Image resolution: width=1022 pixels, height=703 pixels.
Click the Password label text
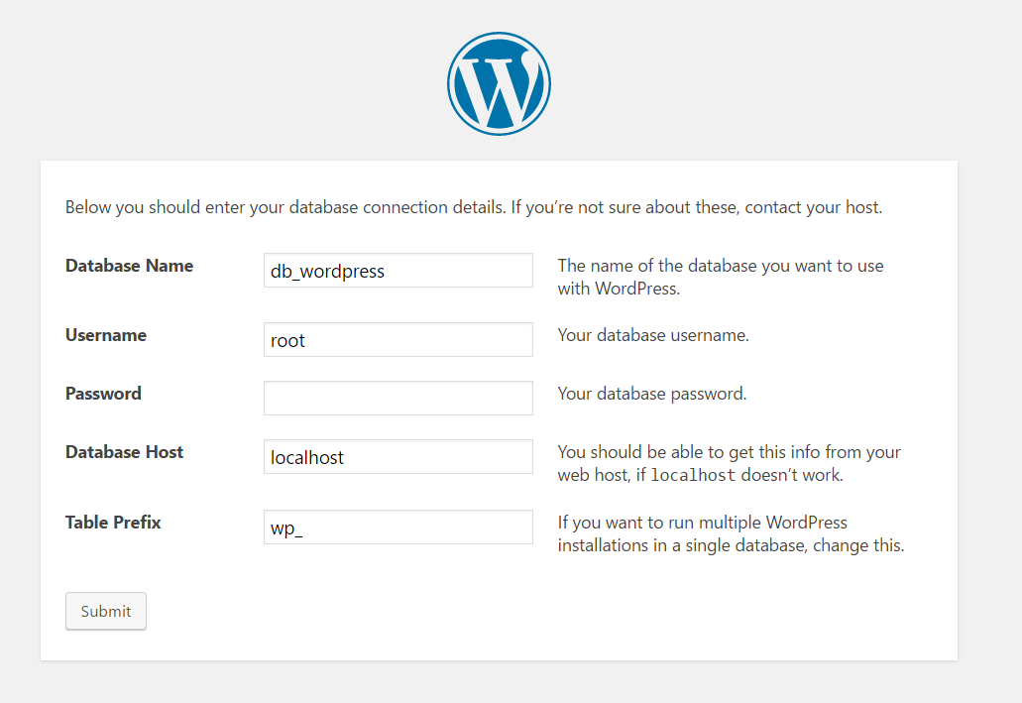click(x=103, y=394)
